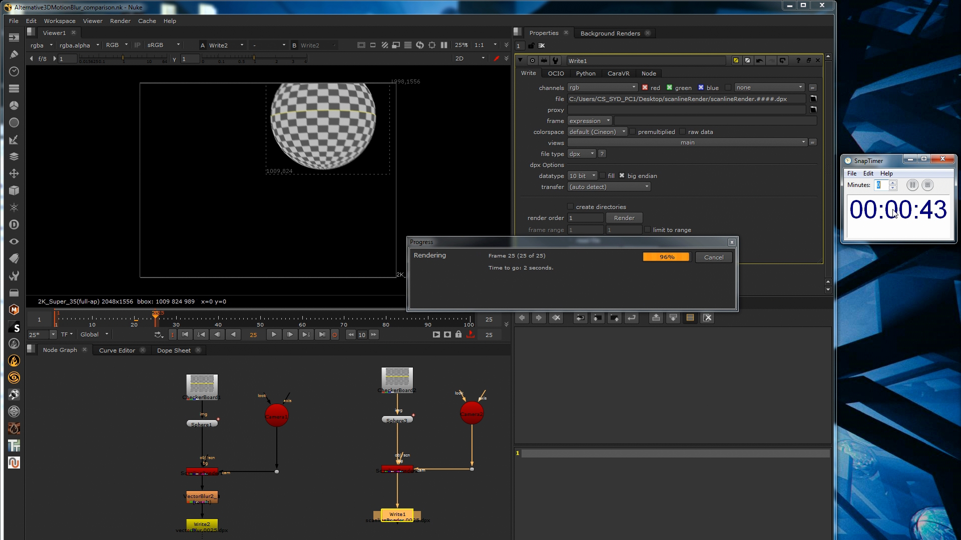Screen dimensions: 961x540
Task: Open the Transform nodes menu
Action: (14, 173)
